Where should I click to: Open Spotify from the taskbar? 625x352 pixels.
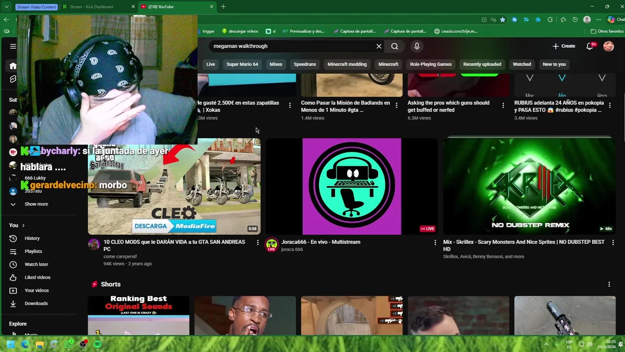(97, 344)
